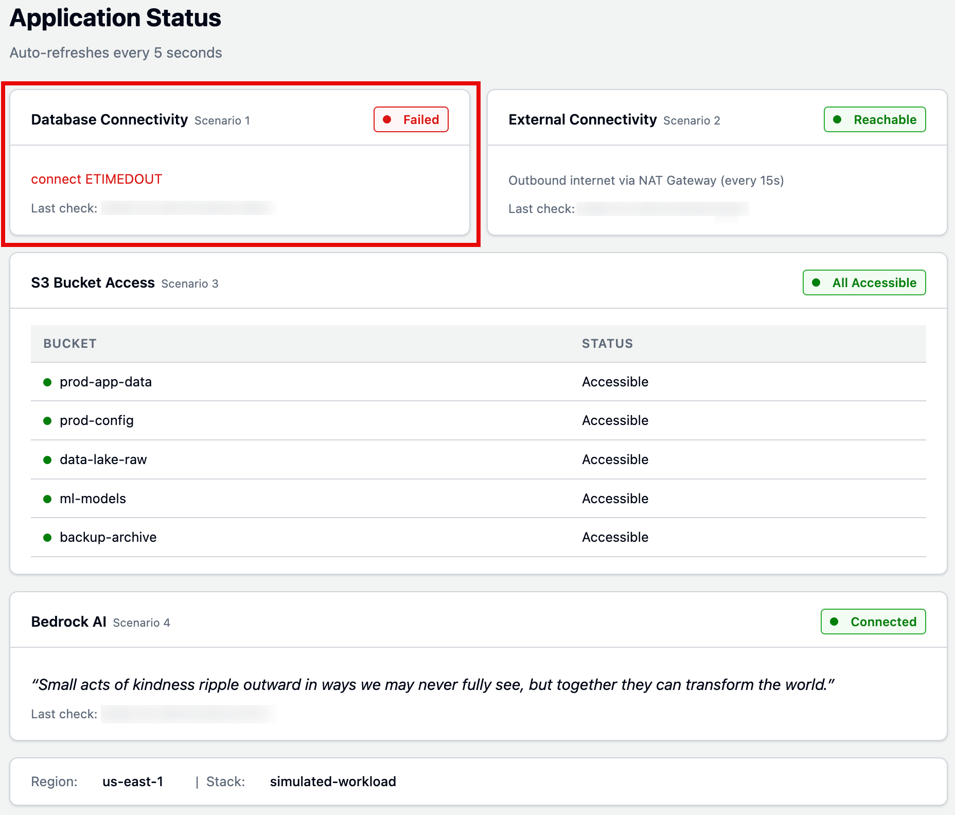The height and width of the screenshot is (815, 955).
Task: Click the green dot in the Connected badge
Action: click(x=834, y=622)
